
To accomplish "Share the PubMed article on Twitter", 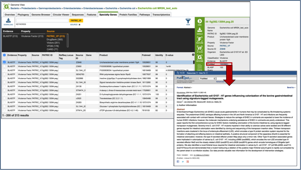I will coord(183,162).
